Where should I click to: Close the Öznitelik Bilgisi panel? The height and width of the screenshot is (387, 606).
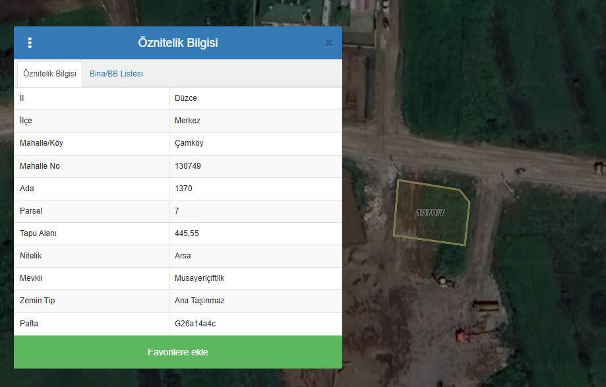pyautogui.click(x=328, y=44)
